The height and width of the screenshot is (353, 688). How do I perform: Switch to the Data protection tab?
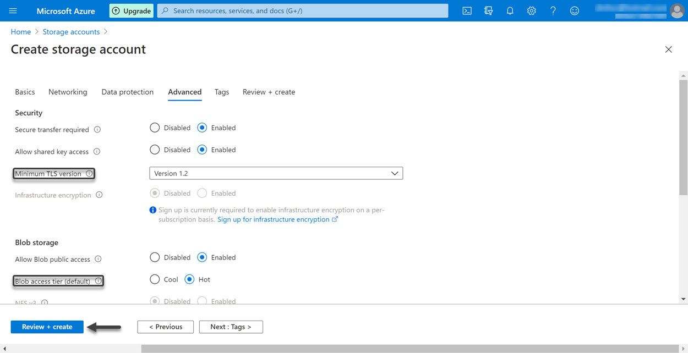[128, 92]
